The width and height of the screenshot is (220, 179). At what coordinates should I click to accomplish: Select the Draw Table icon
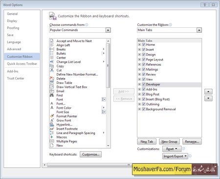point(52,83)
